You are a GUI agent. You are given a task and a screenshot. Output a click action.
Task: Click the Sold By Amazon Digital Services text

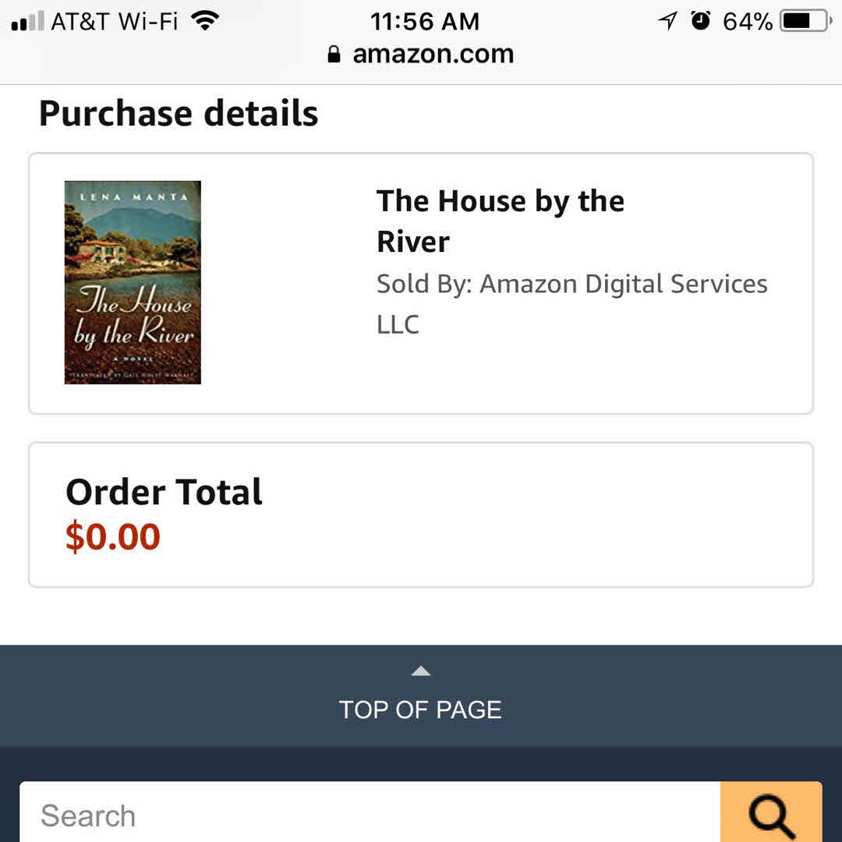coord(571,303)
